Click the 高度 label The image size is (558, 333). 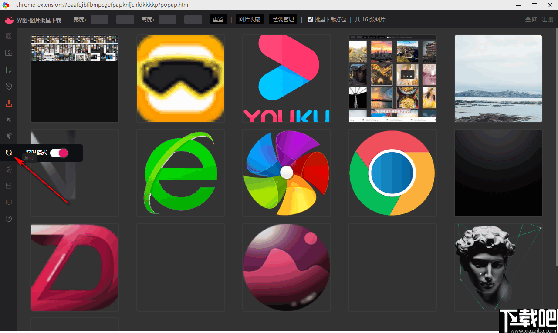click(x=148, y=20)
